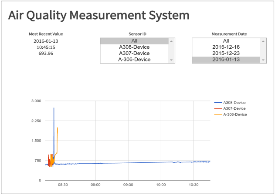The height and width of the screenshot is (195, 275).
Task: Select A307-Device in the Sensor ID list
Action: click(x=134, y=53)
